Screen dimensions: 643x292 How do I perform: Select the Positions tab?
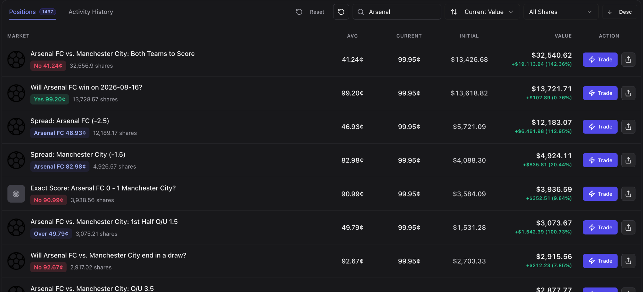pyautogui.click(x=32, y=12)
